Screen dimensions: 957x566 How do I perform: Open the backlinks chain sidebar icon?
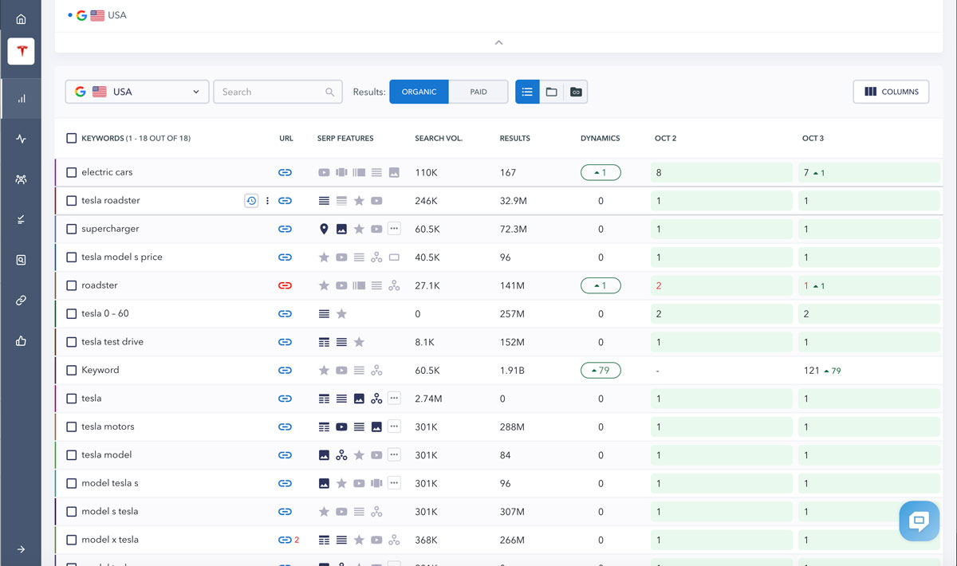pyautogui.click(x=21, y=301)
